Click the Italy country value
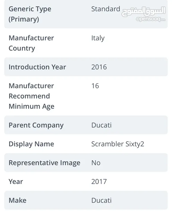The height and width of the screenshot is (211, 172). pyautogui.click(x=98, y=38)
